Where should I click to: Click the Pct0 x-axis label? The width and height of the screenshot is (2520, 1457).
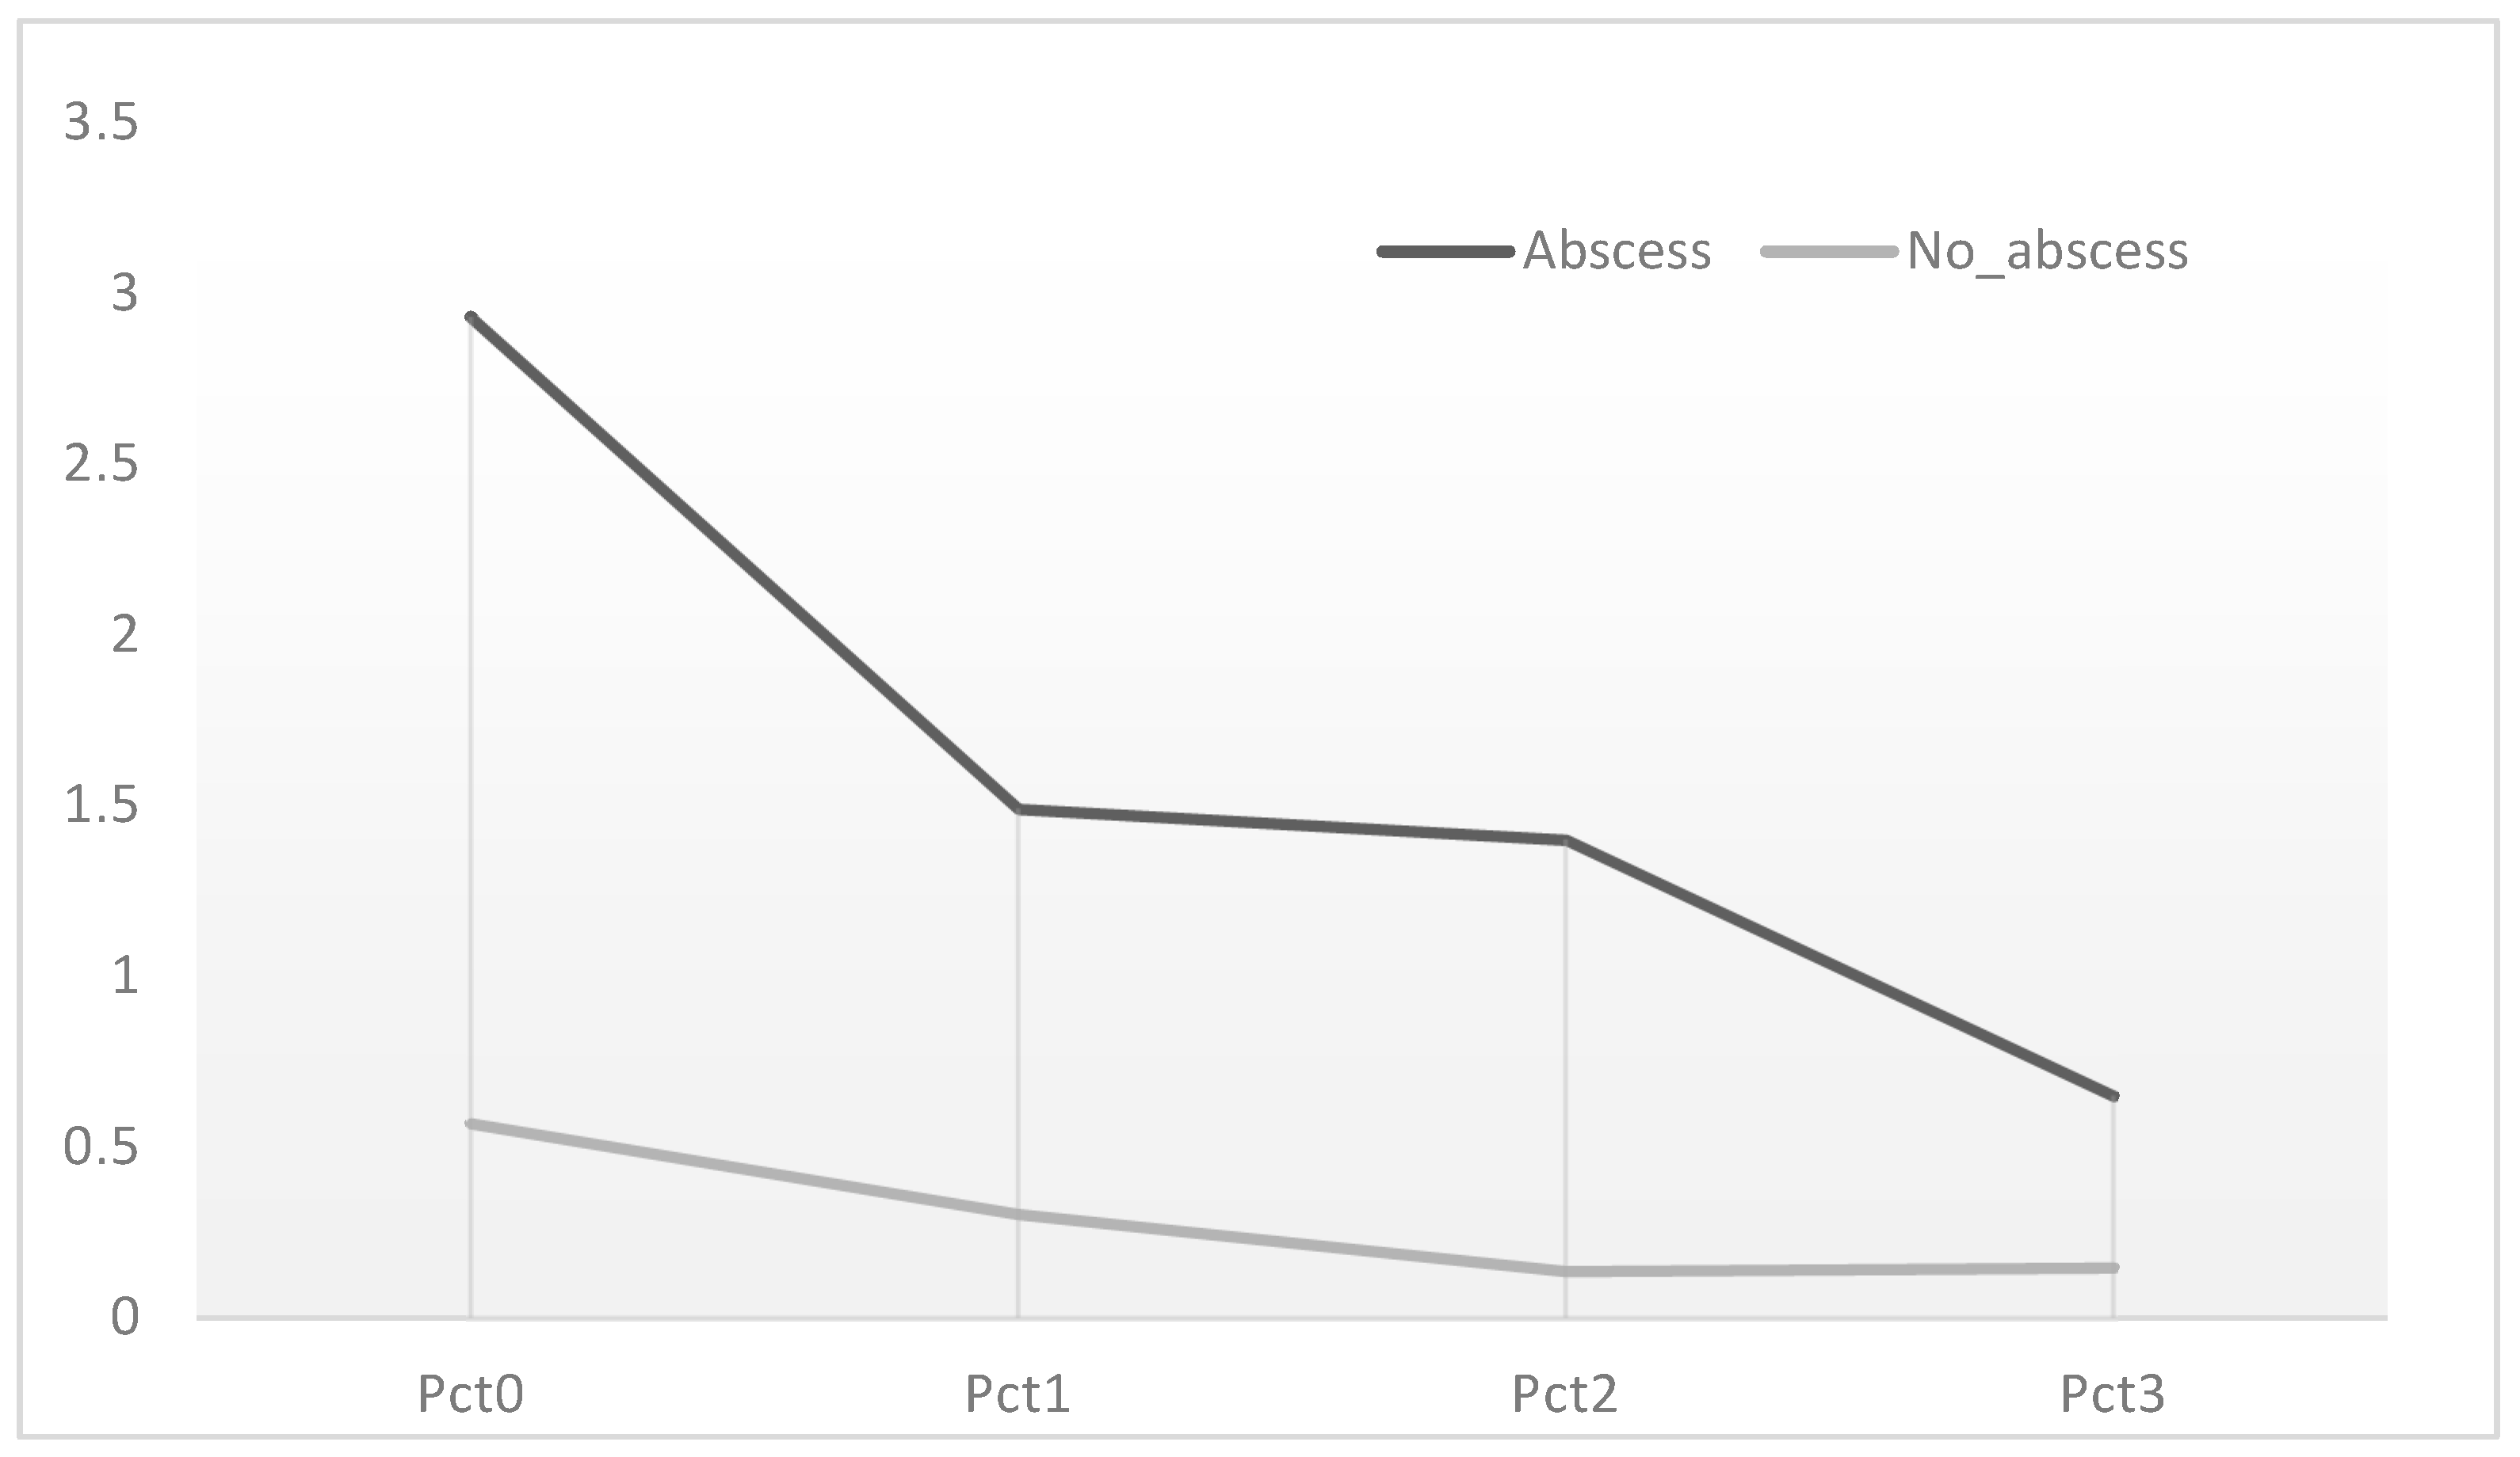[x=470, y=1394]
